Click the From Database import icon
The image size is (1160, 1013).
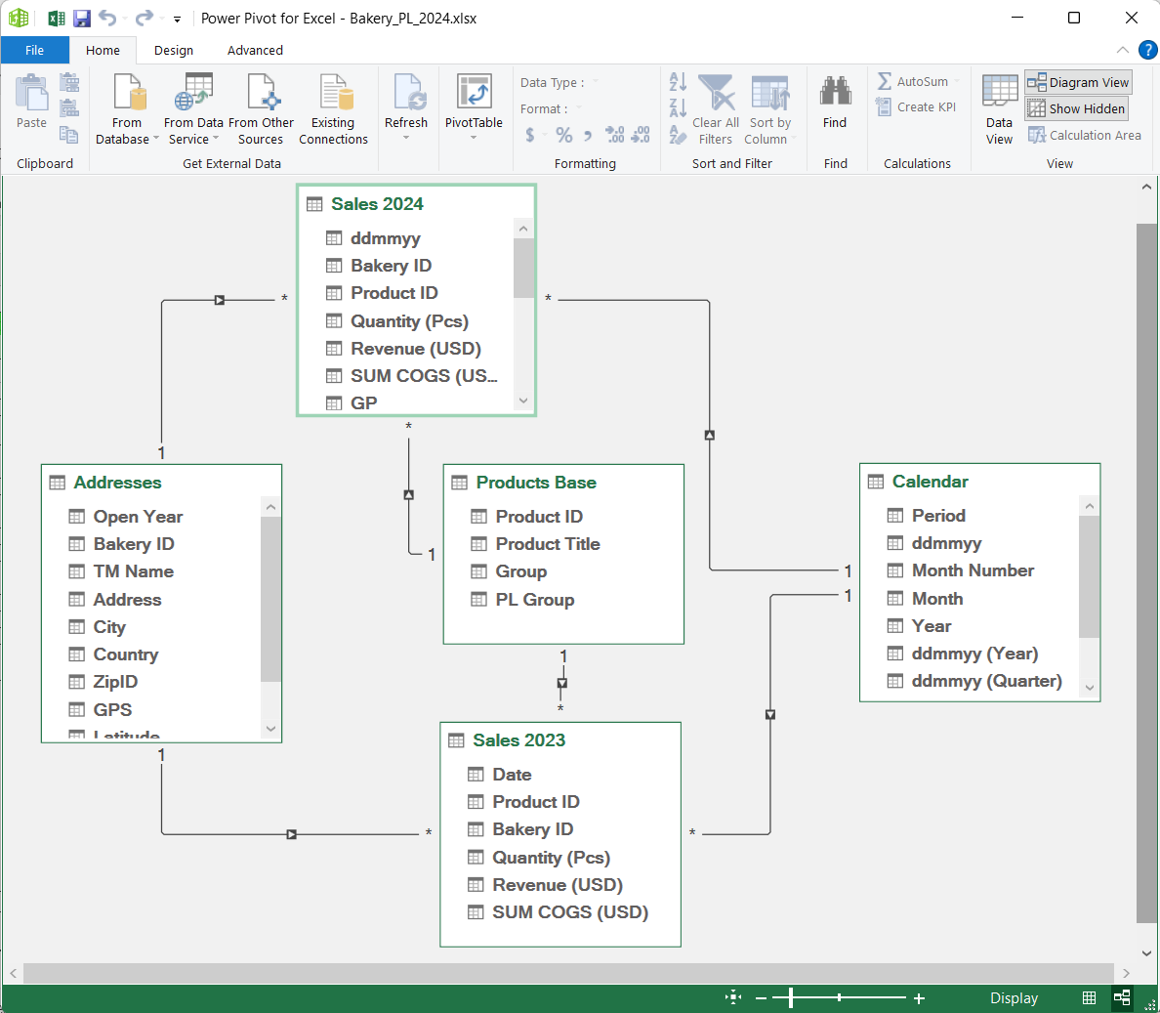tap(127, 96)
